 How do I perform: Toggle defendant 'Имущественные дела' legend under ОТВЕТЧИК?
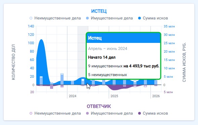pos(109,113)
